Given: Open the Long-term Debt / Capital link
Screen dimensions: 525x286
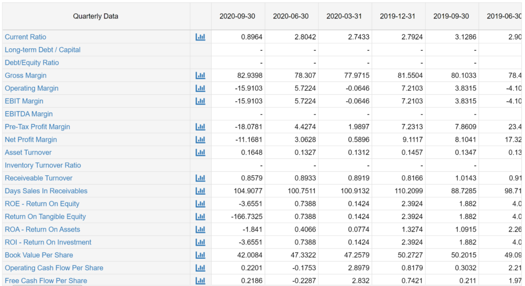Looking at the screenshot, I should [43, 50].
